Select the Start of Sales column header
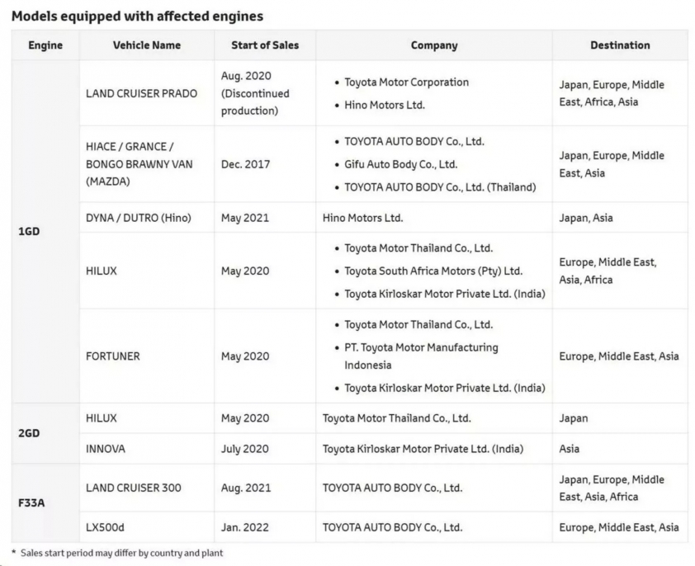 point(265,45)
